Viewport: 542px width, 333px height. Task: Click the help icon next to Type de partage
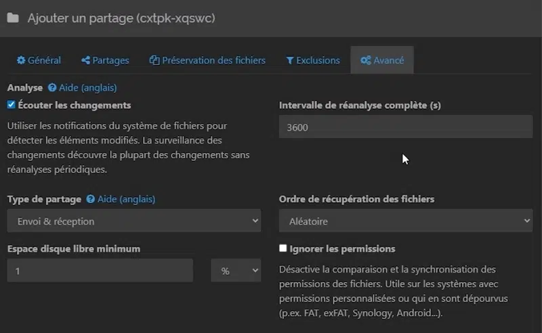91,200
